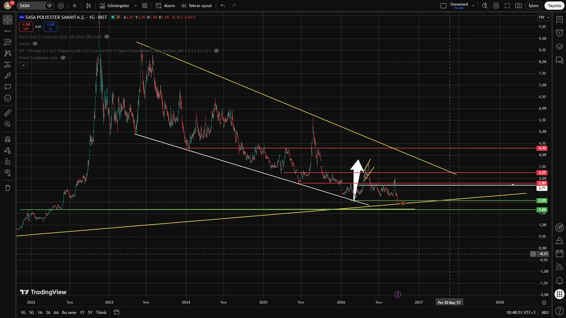
Task: Expand the Unnamed layout dropdown arrow
Action: click(x=473, y=6)
